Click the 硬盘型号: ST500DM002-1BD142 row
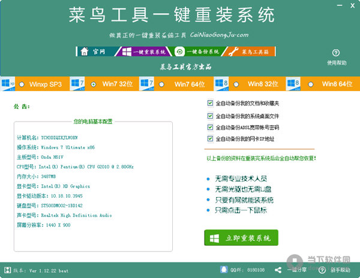360x278 pixels. (x=50, y=206)
